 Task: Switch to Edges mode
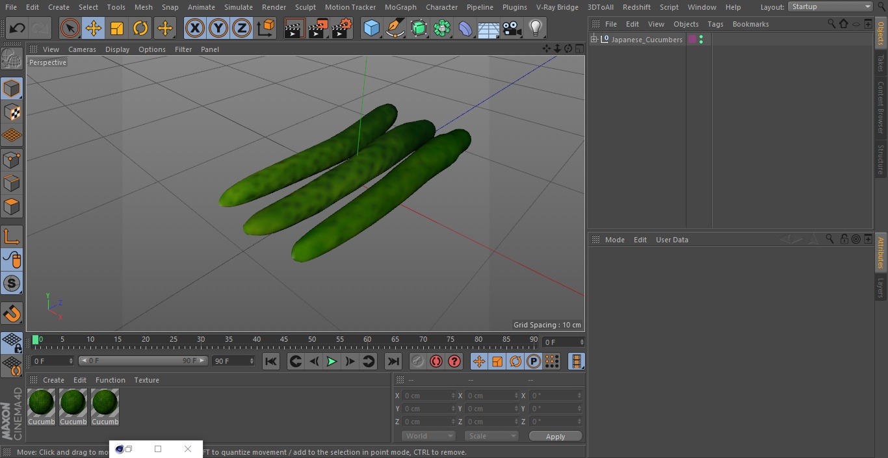[12, 183]
